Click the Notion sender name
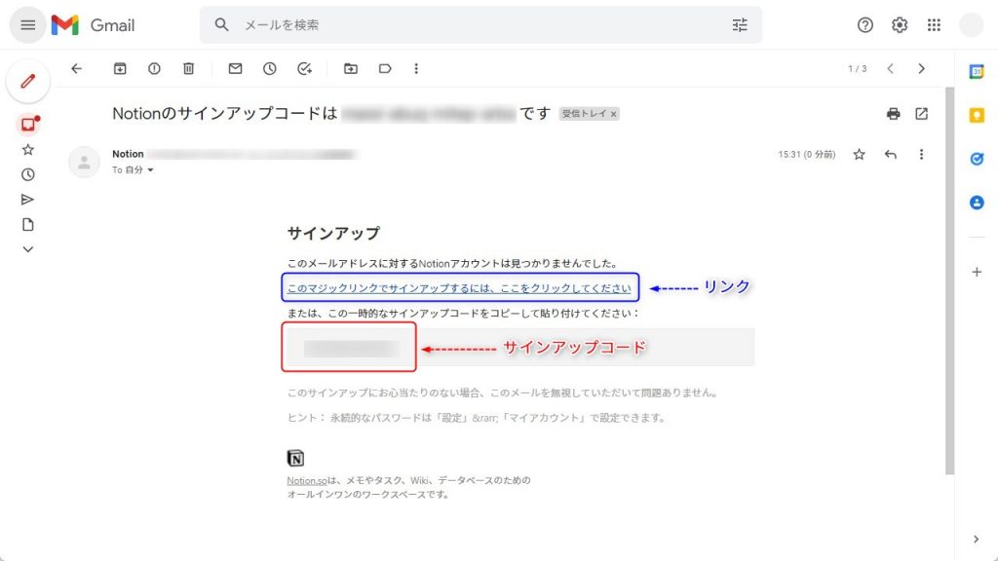The height and width of the screenshot is (561, 998). [x=128, y=154]
